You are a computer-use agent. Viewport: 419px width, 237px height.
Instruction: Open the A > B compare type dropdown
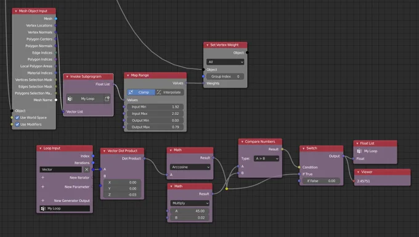(267, 159)
